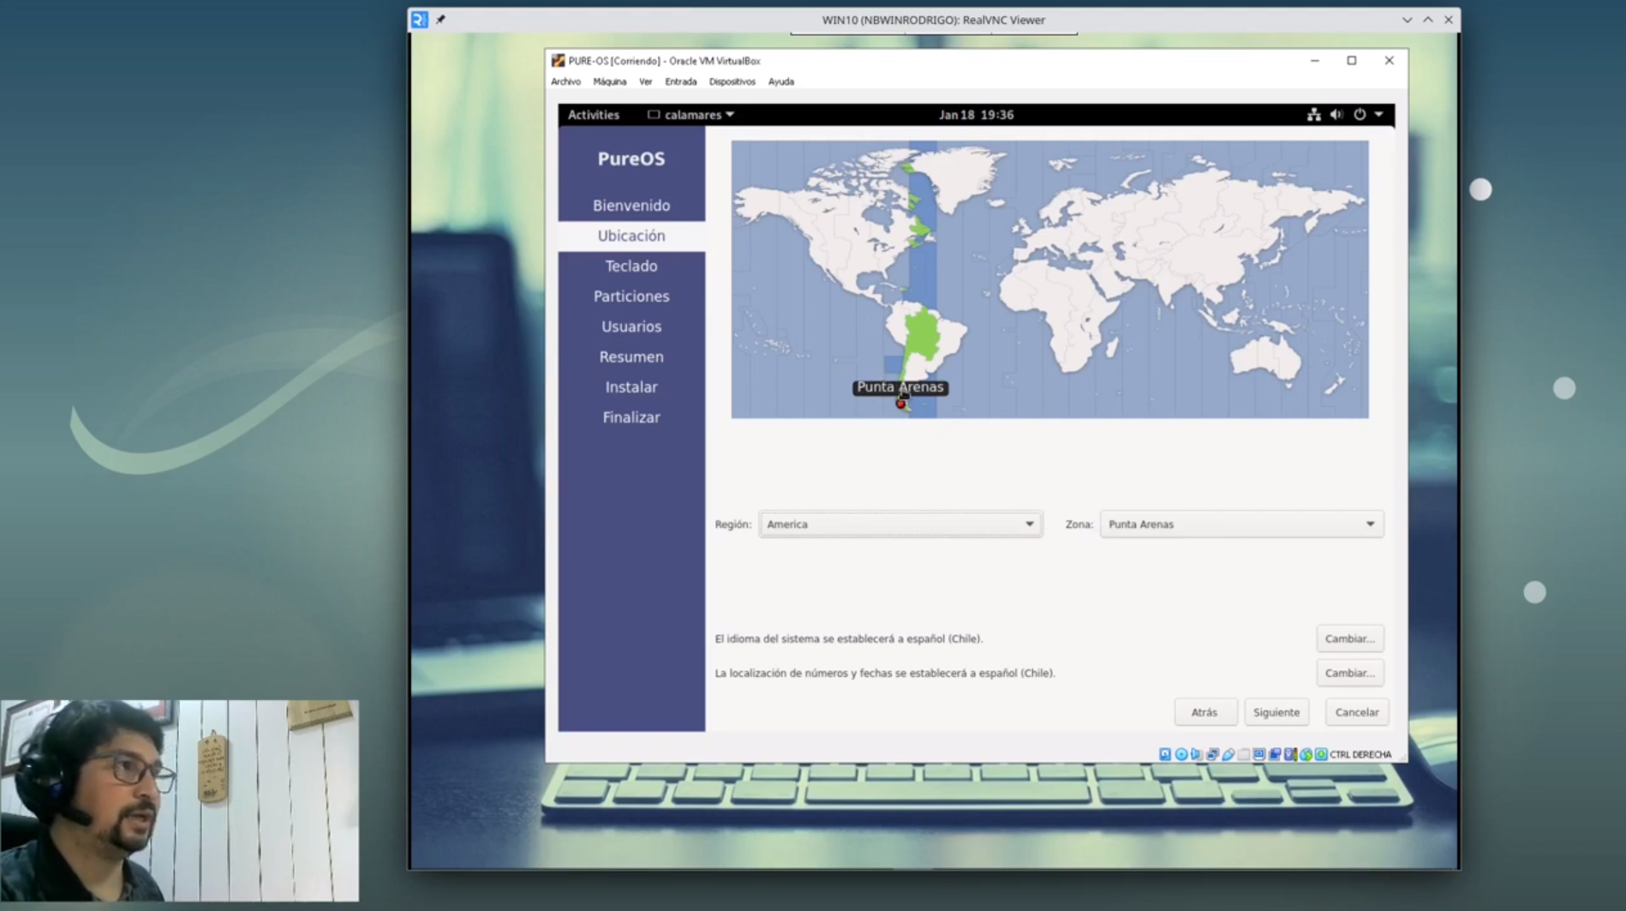1626x911 pixels.
Task: Click the Jan 18 19:36 clock
Action: click(x=976, y=115)
